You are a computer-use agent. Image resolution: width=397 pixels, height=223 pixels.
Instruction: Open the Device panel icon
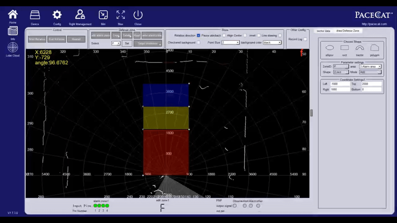(35, 15)
